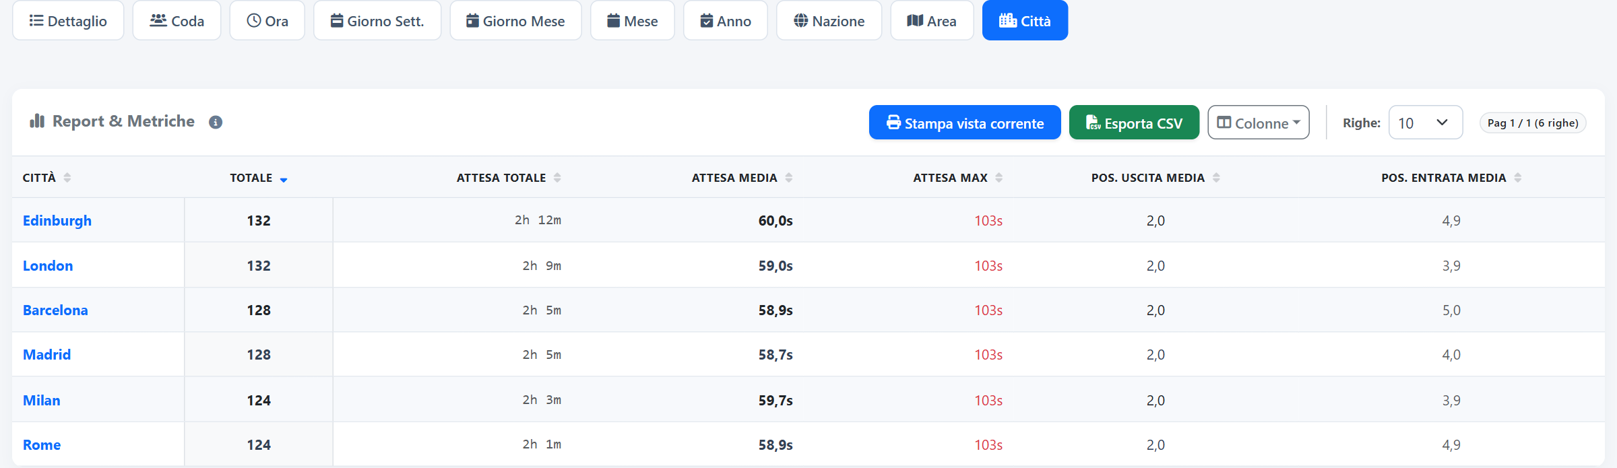Viewport: 1617px width, 468px height.
Task: Print with Stampa vista corrente
Action: pyautogui.click(x=965, y=123)
